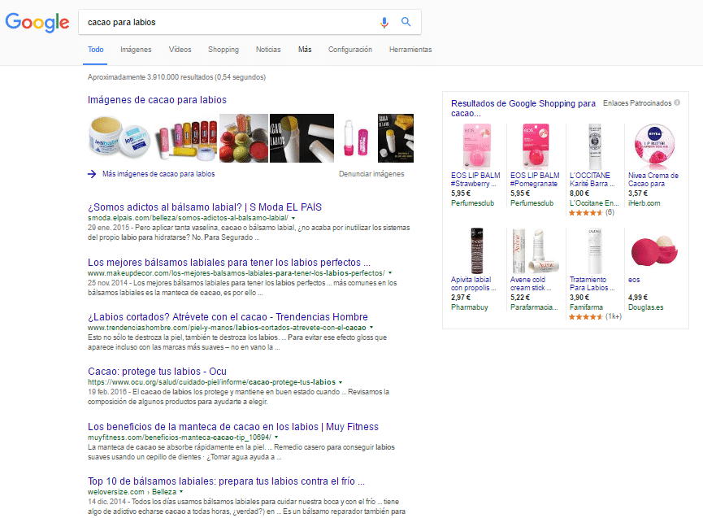The width and height of the screenshot is (703, 518).
Task: Open Resultados de Google Shopping heading link
Action: pyautogui.click(x=523, y=108)
